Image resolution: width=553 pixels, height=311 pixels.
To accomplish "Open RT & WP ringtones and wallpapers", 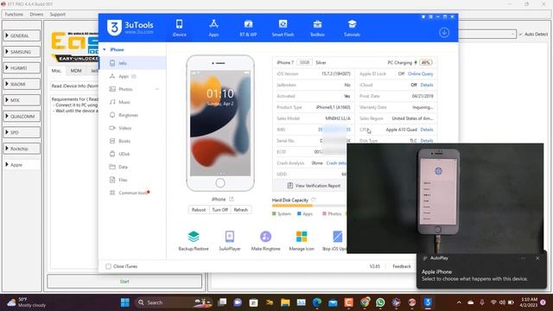I will tap(248, 28).
